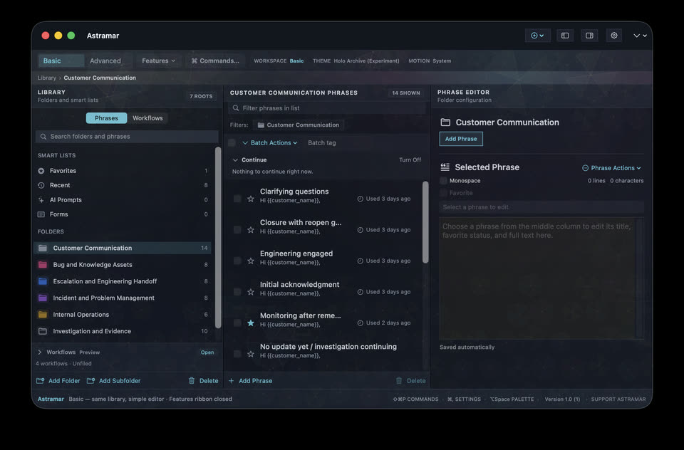Open the Batch Actions dropdown
This screenshot has height=450, width=684.
269,142
